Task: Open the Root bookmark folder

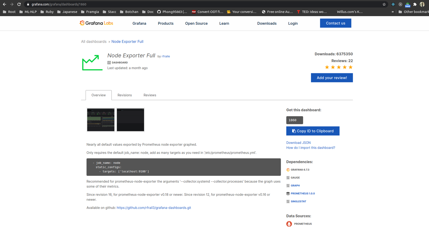Action: click(x=9, y=12)
